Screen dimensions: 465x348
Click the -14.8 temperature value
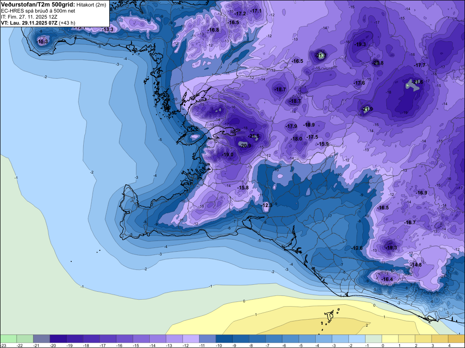(416, 265)
